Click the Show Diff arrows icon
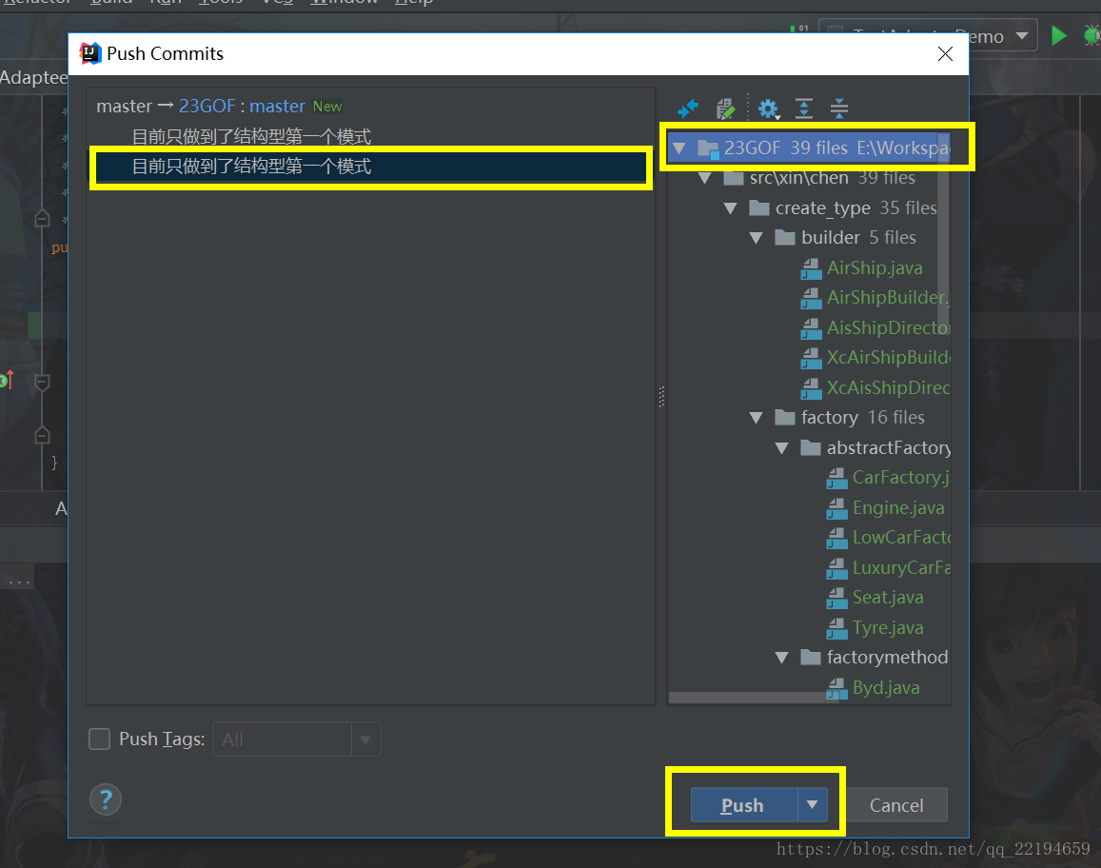 tap(688, 108)
